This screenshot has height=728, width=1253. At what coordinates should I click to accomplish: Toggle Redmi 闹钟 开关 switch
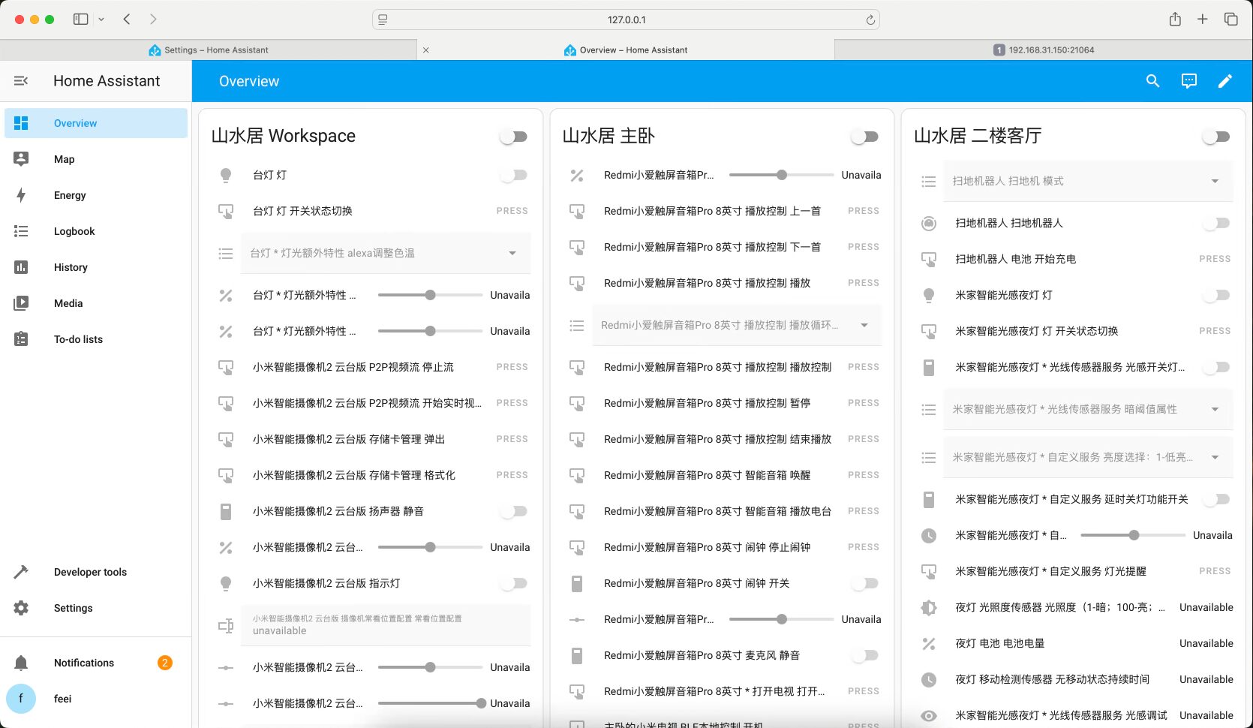coord(865,583)
